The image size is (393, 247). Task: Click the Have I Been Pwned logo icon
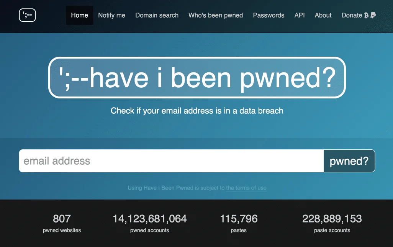(27, 15)
